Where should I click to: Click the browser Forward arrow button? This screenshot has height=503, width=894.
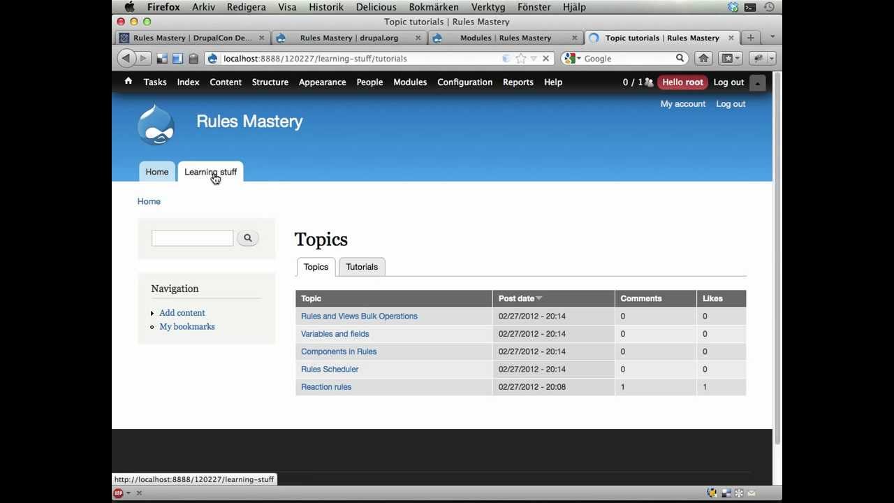tap(142, 59)
